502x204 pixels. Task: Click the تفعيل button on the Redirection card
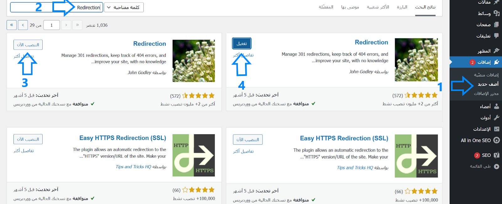pos(242,44)
